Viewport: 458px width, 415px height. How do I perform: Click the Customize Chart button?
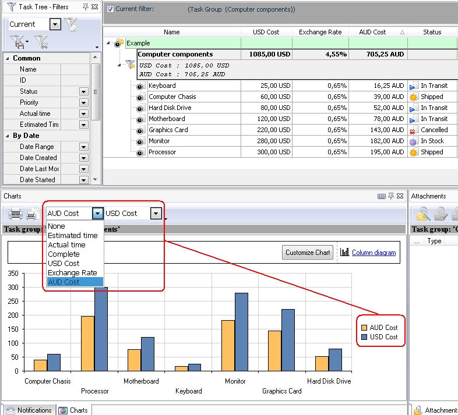[306, 253]
